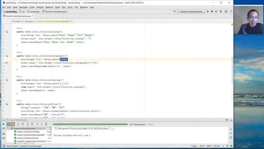Click run gutter icon for collect_CollectorsAveragingInt
This screenshot has width=264, height=149.
7,56
